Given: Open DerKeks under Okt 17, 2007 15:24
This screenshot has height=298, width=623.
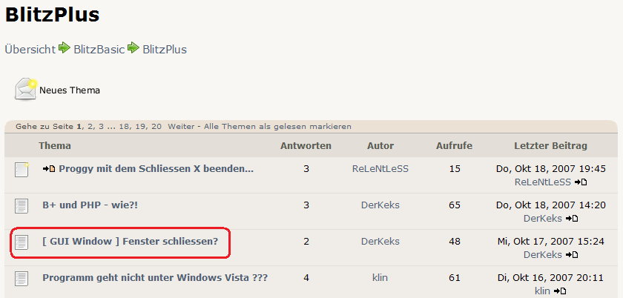Looking at the screenshot, I should (x=543, y=255).
